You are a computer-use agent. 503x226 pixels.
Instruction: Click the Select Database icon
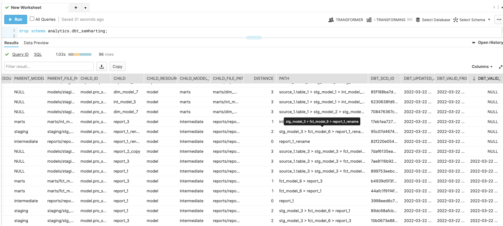pos(418,20)
